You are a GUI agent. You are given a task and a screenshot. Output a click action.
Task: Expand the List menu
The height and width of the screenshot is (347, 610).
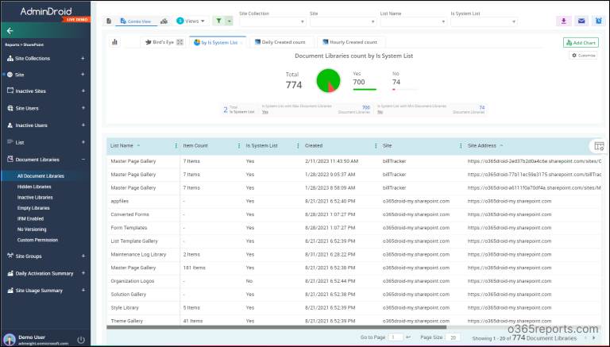83,142
